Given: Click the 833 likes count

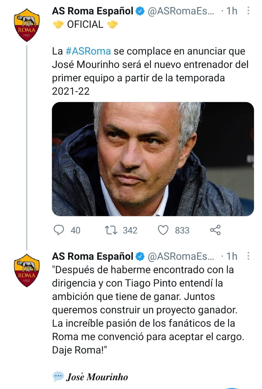Looking at the screenshot, I should [x=182, y=230].
